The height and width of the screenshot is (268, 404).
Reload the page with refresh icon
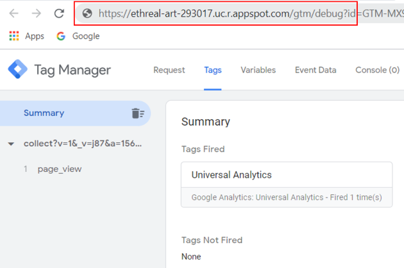[59, 13]
